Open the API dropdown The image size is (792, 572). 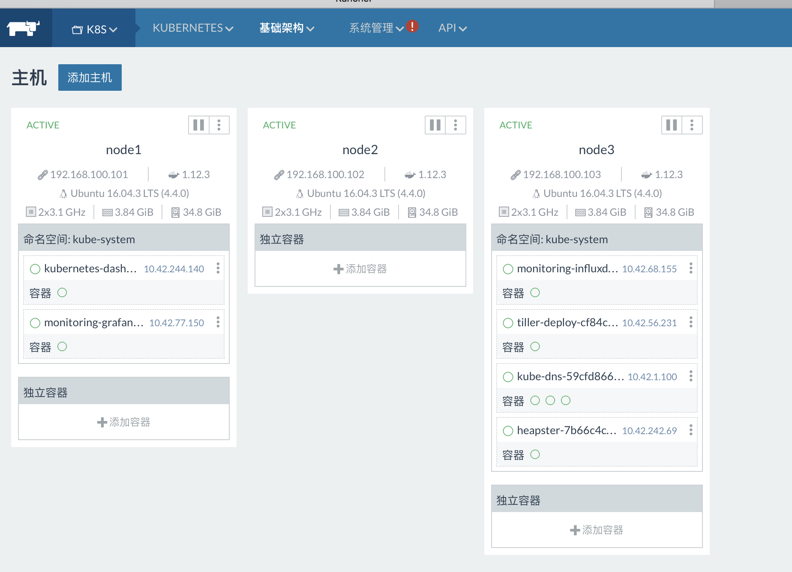[452, 28]
